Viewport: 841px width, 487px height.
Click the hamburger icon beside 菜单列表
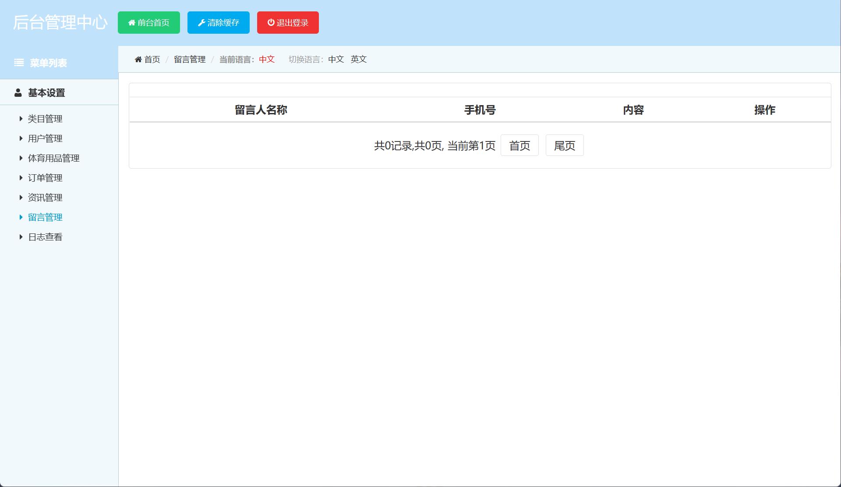click(x=19, y=63)
